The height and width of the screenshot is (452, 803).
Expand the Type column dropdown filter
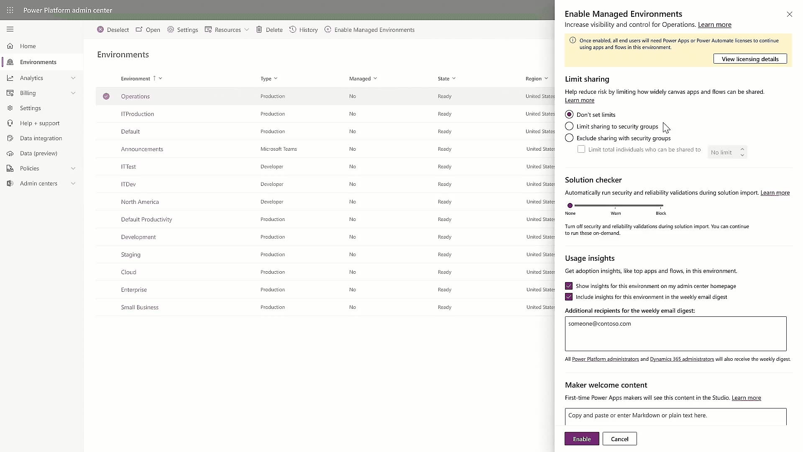tap(275, 78)
